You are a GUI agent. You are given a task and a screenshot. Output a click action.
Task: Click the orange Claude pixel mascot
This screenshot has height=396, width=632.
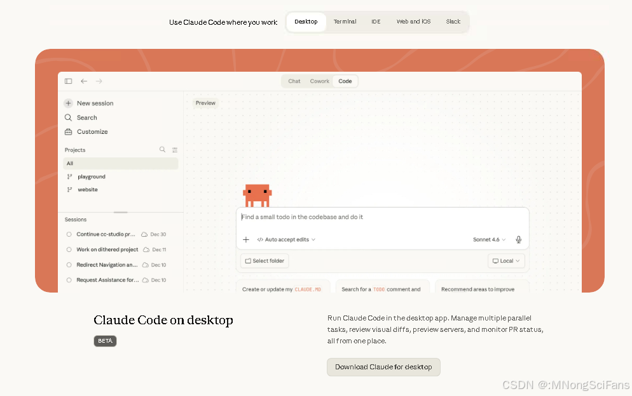(257, 195)
